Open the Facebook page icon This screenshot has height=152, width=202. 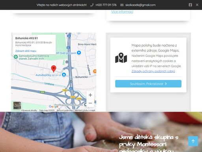coord(190,5)
